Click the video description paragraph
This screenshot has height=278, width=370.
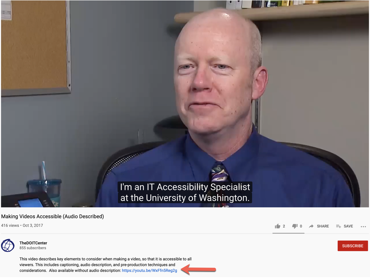pos(105,265)
